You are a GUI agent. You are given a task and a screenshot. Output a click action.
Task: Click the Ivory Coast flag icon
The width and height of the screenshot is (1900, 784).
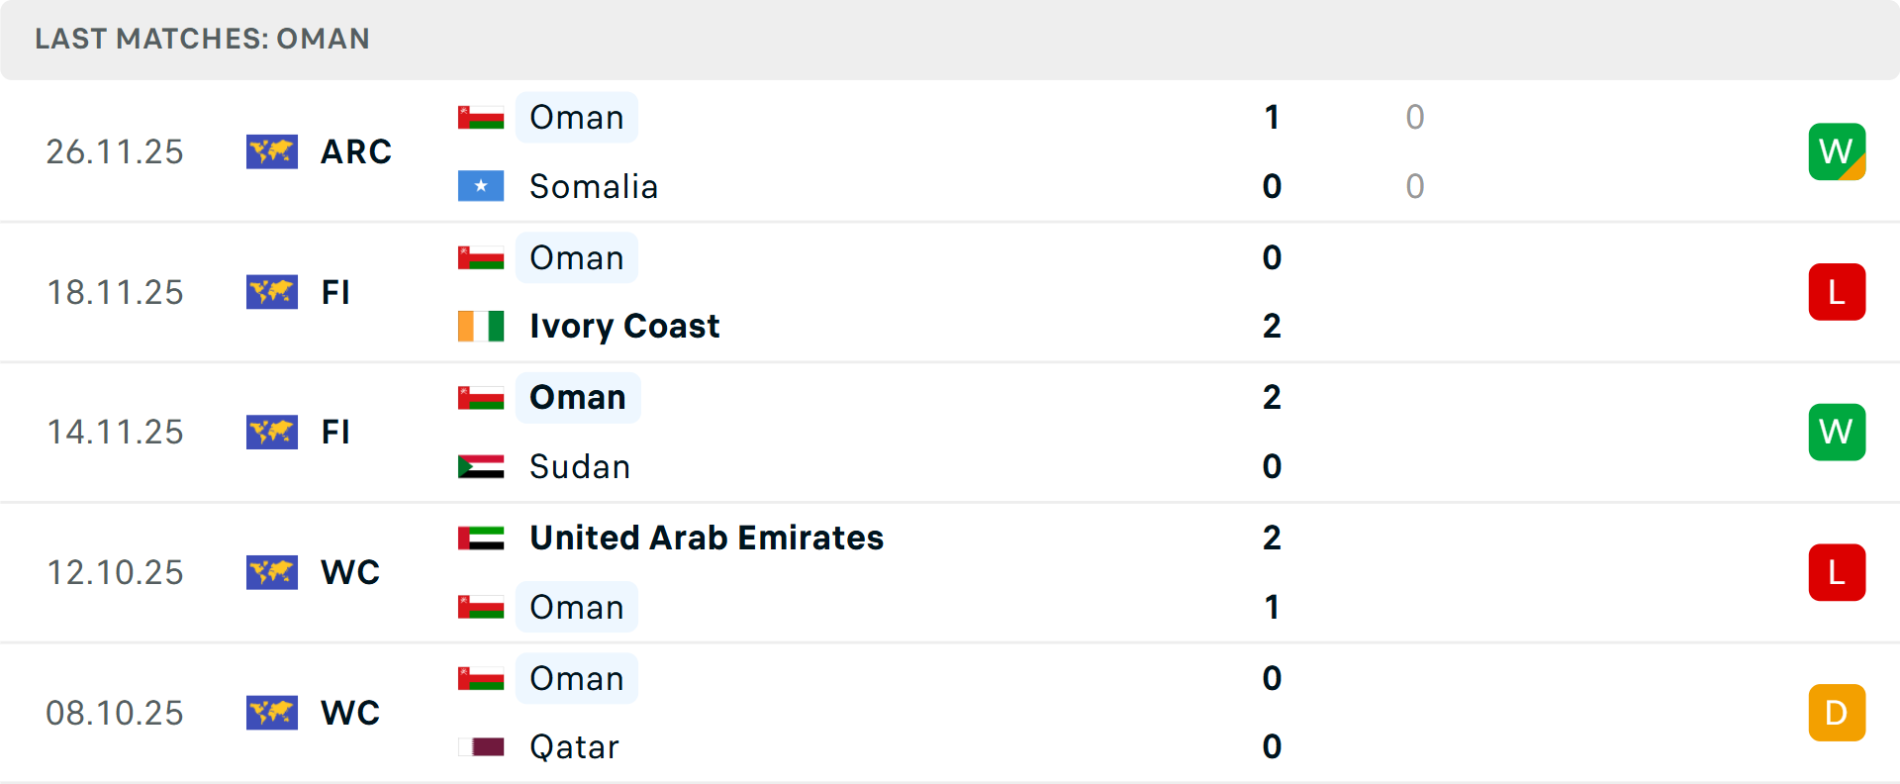[481, 326]
